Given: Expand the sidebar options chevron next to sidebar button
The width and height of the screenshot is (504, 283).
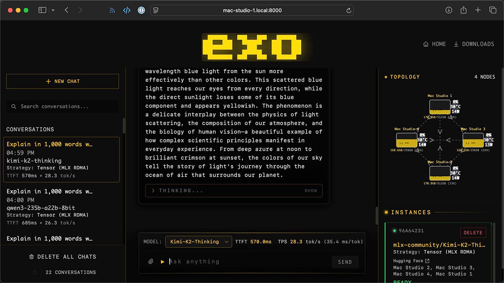Looking at the screenshot, I should tap(53, 10).
